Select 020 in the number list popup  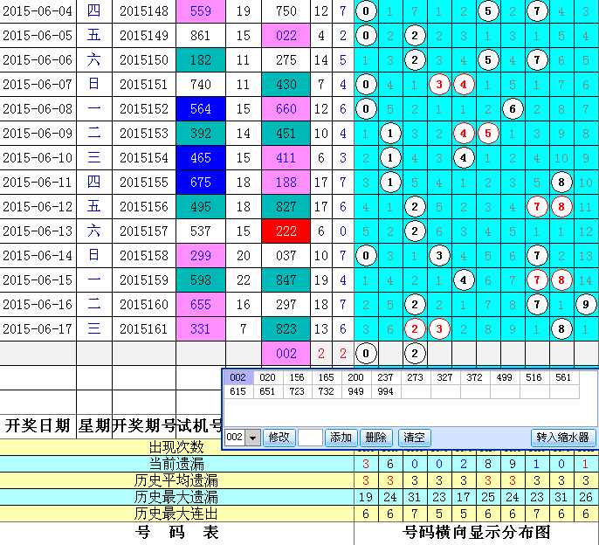tap(268, 377)
